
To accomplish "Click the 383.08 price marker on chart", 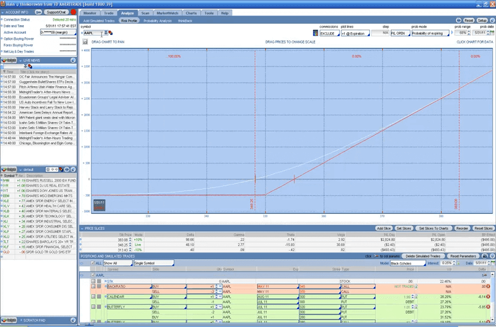I will [456, 204].
